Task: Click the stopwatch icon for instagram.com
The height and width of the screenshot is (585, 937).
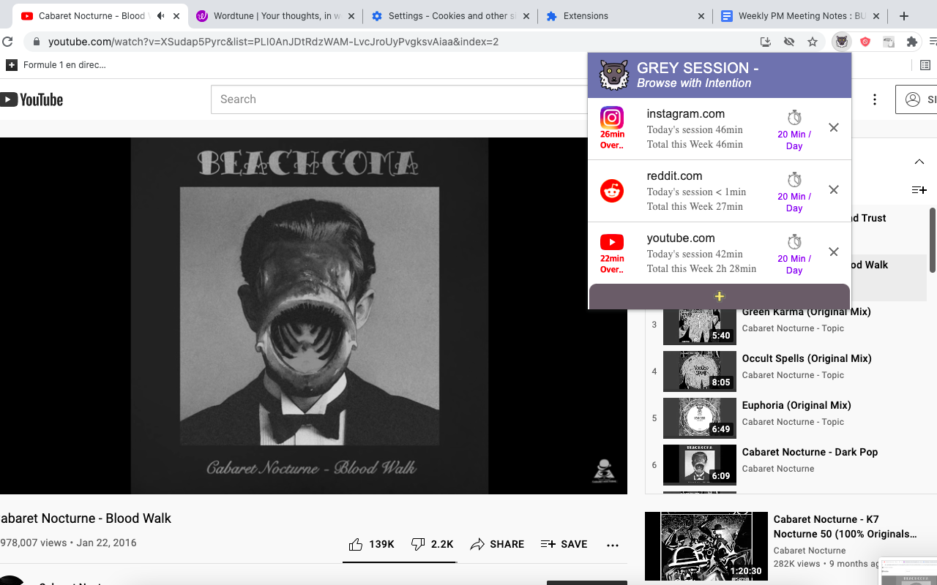Action: pos(794,117)
